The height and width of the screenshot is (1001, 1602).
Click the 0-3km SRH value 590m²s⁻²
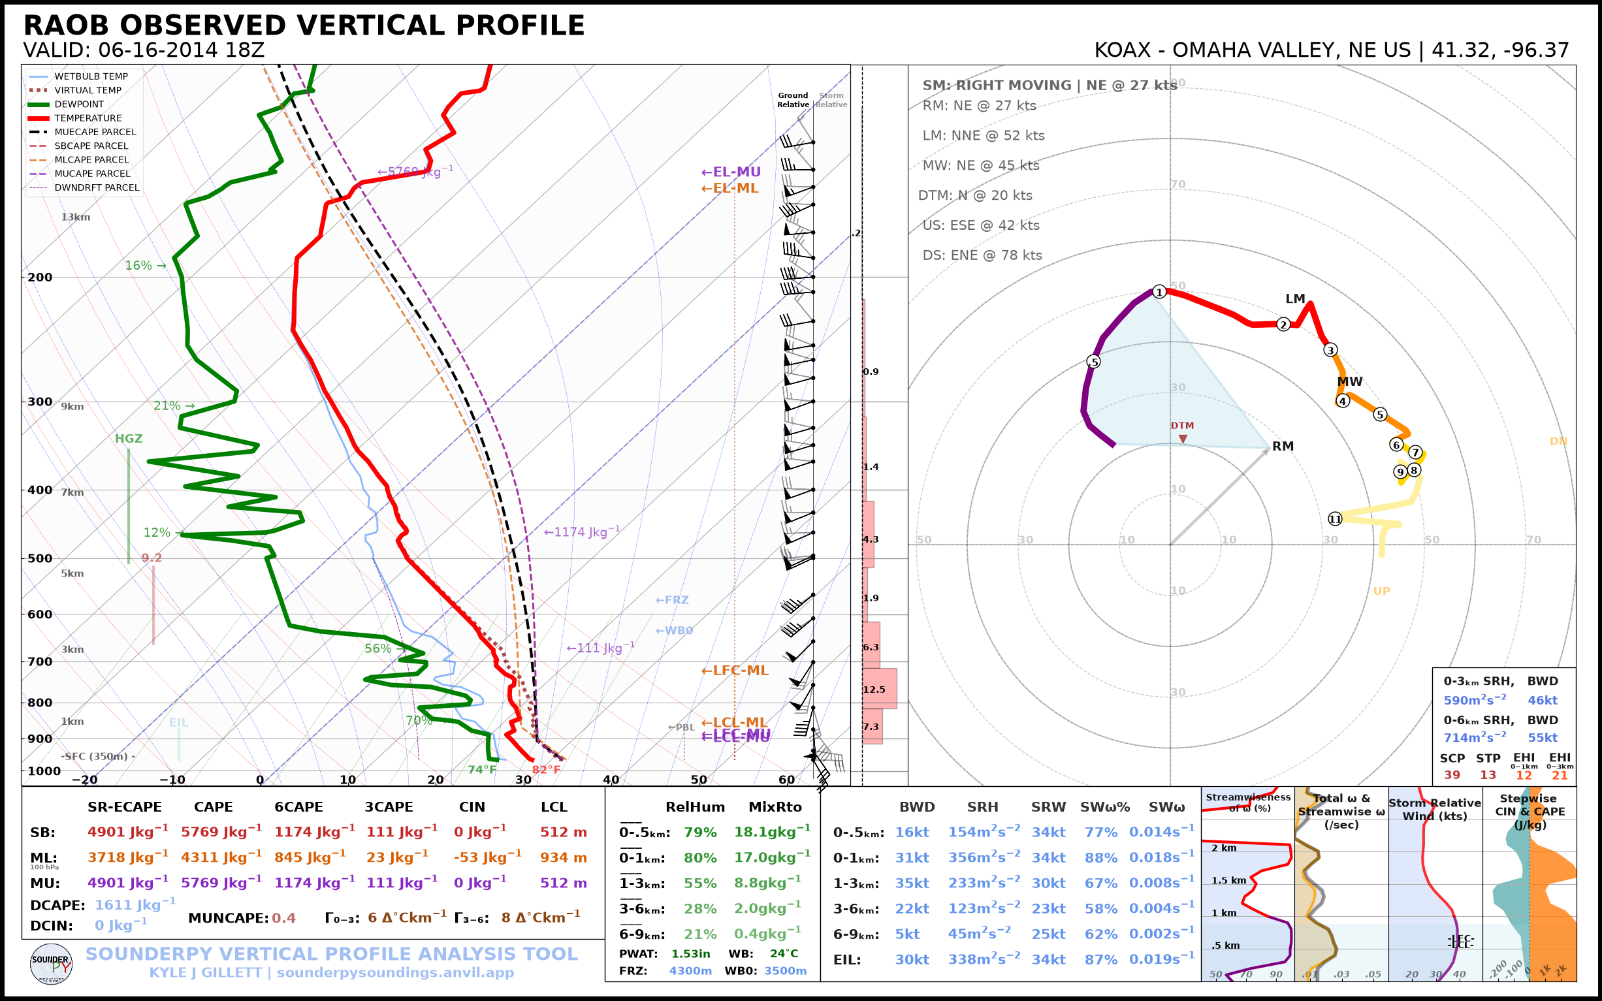[x=1475, y=700]
